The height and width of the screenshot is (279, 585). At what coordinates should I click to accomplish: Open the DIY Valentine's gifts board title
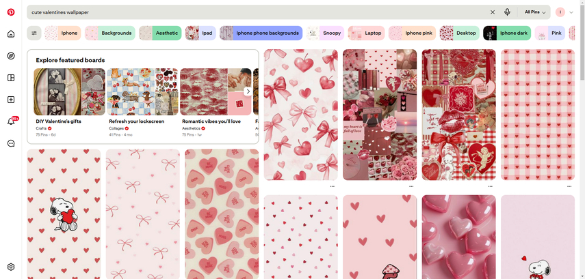[59, 121]
